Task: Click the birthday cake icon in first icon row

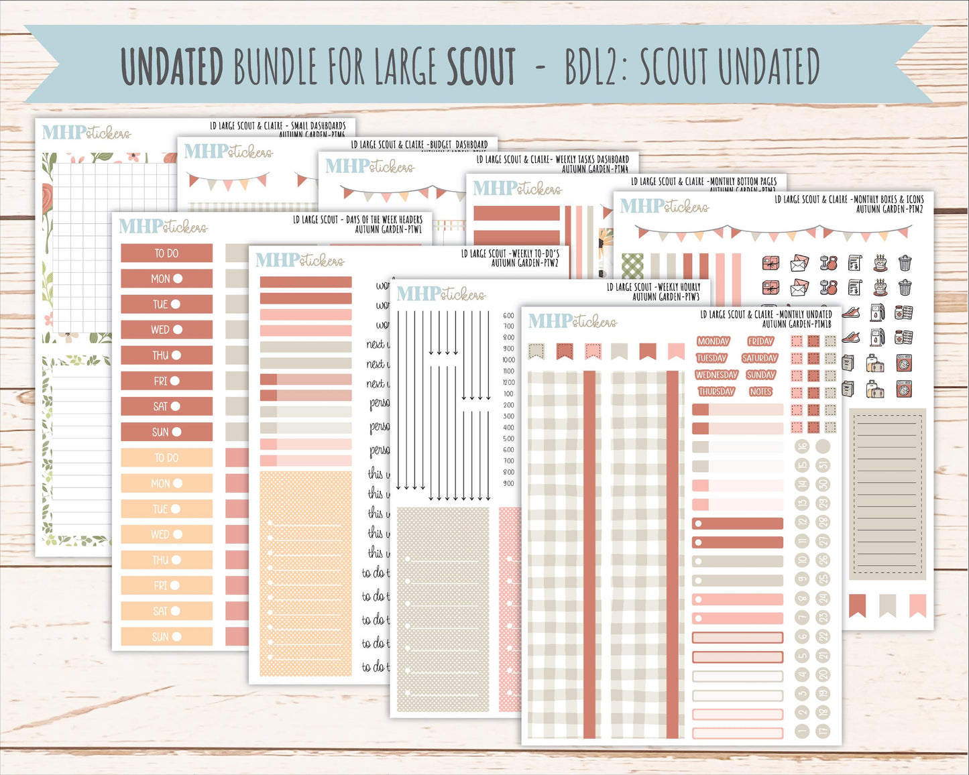Action: [x=880, y=263]
